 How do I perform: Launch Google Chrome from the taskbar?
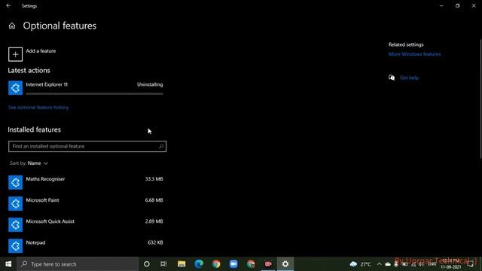coord(216,264)
